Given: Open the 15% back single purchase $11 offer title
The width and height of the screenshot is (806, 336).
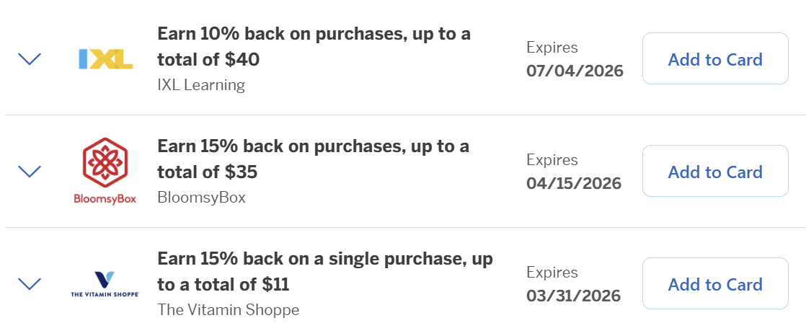Looking at the screenshot, I should tap(325, 272).
